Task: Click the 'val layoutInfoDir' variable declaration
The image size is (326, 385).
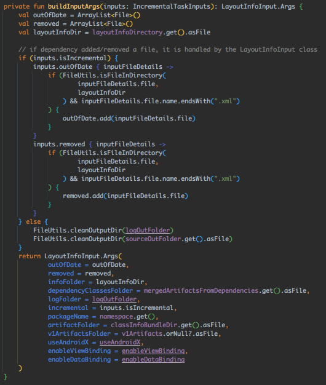Action: (50, 33)
